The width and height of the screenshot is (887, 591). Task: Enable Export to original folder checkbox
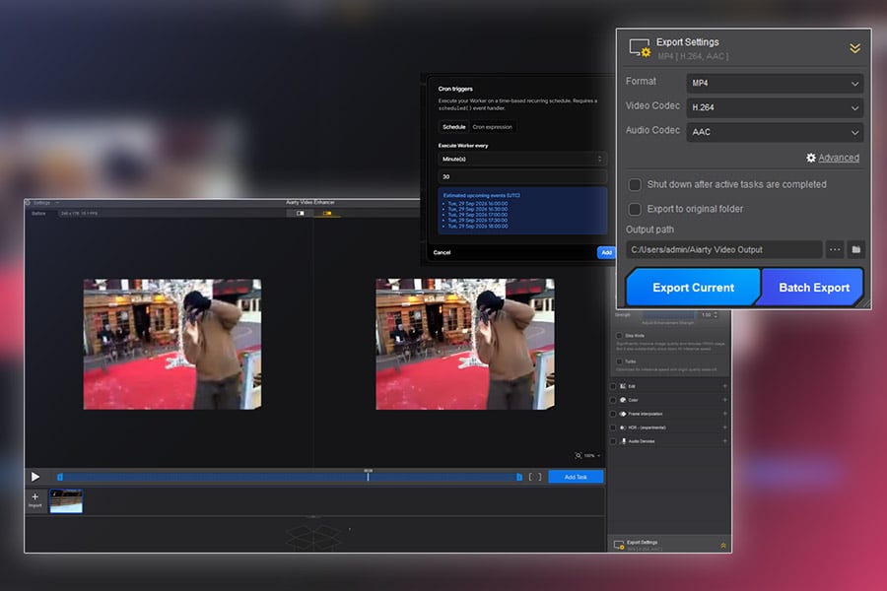coord(635,209)
